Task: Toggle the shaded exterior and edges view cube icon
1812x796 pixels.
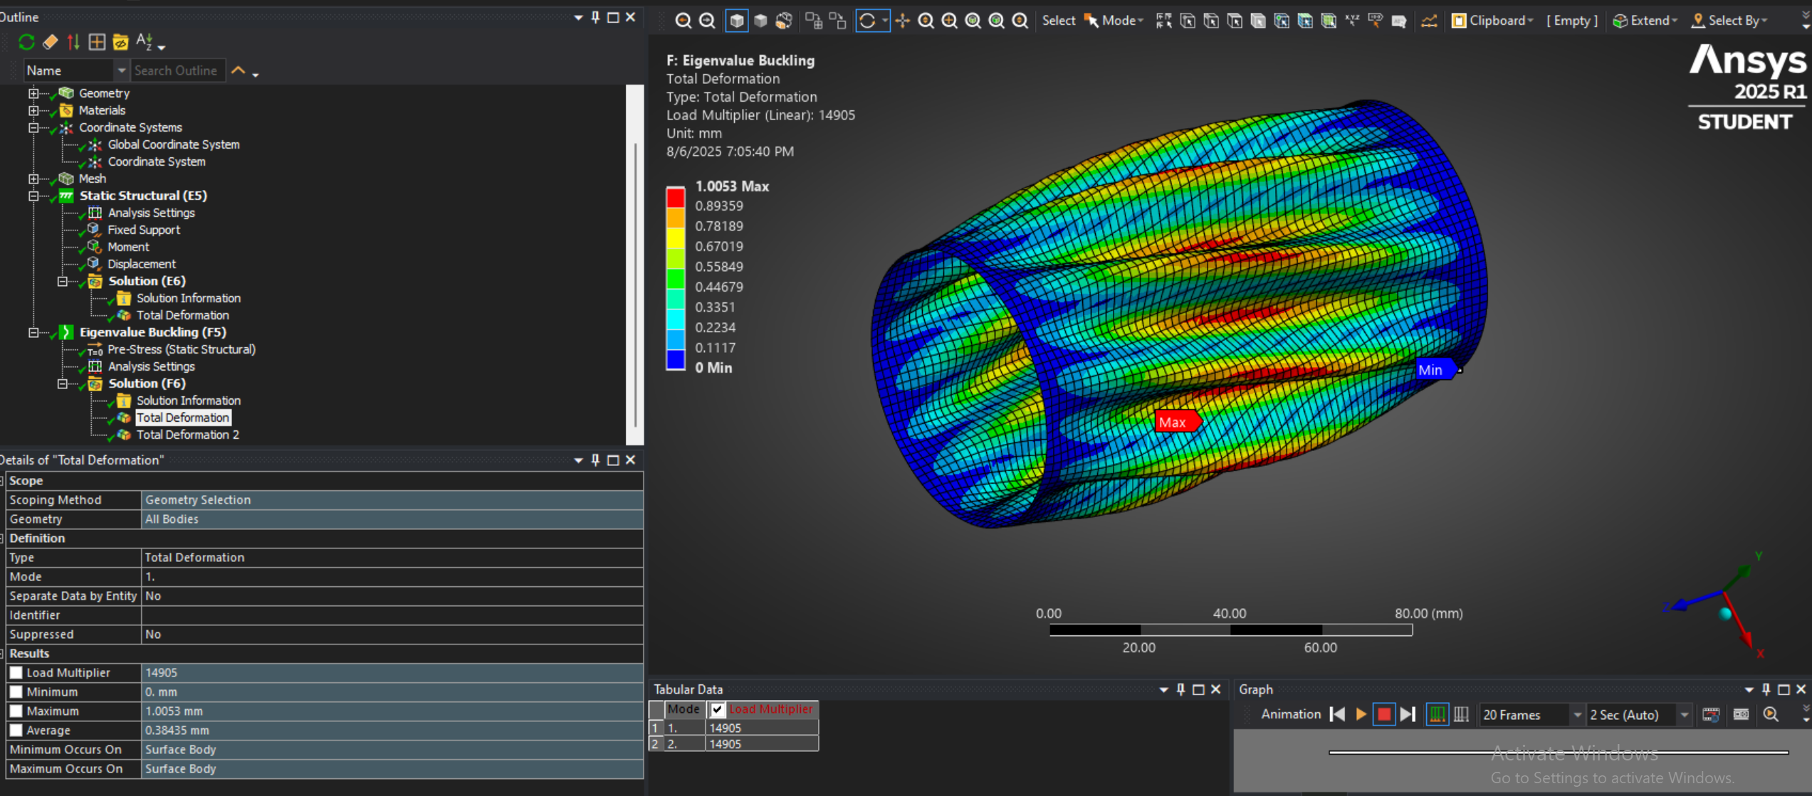Action: click(x=737, y=21)
